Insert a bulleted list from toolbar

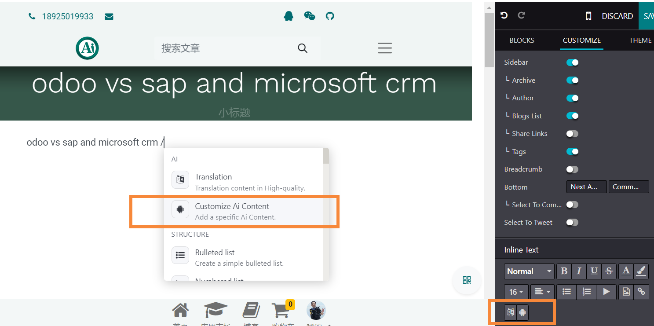567,291
